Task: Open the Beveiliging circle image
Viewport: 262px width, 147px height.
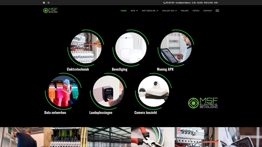Action: pos(131,48)
